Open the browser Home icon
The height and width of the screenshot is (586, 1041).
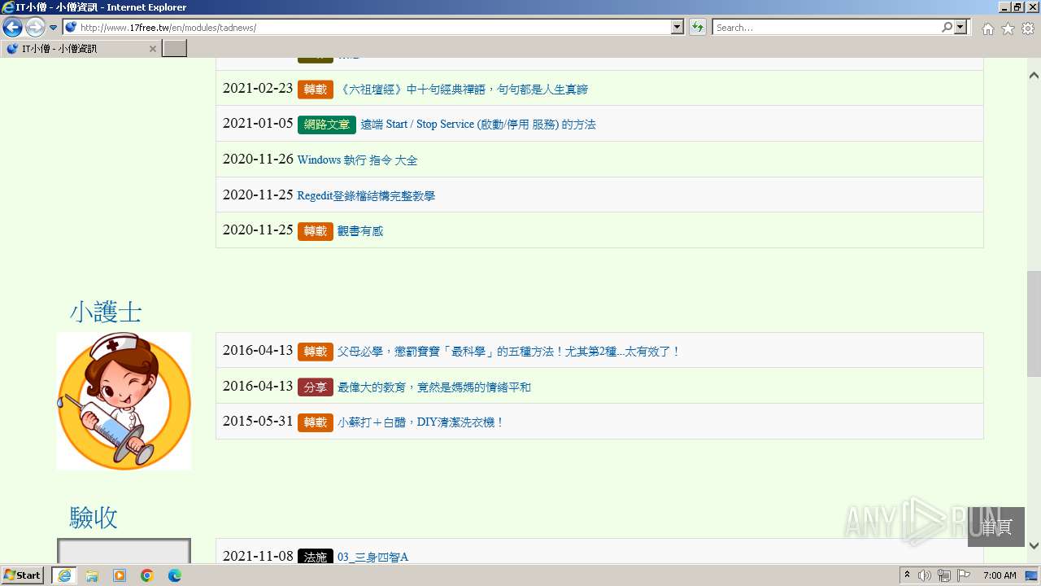(x=987, y=28)
